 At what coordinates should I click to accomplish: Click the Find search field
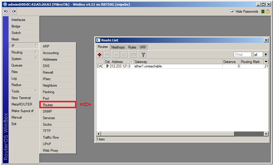point(242,55)
